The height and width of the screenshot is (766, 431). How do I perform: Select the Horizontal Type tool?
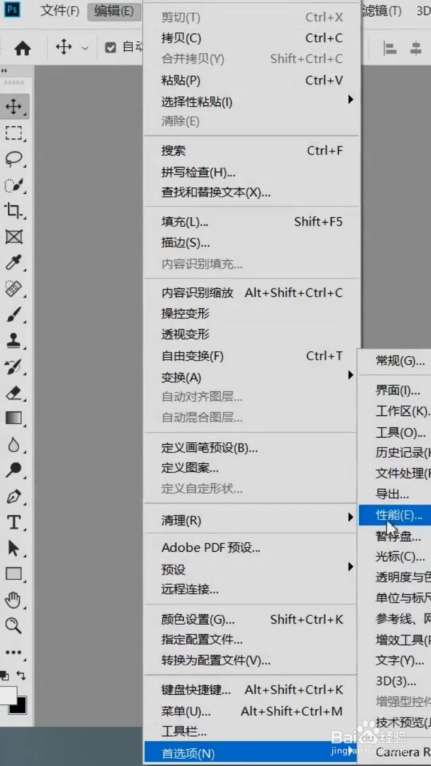(14, 522)
